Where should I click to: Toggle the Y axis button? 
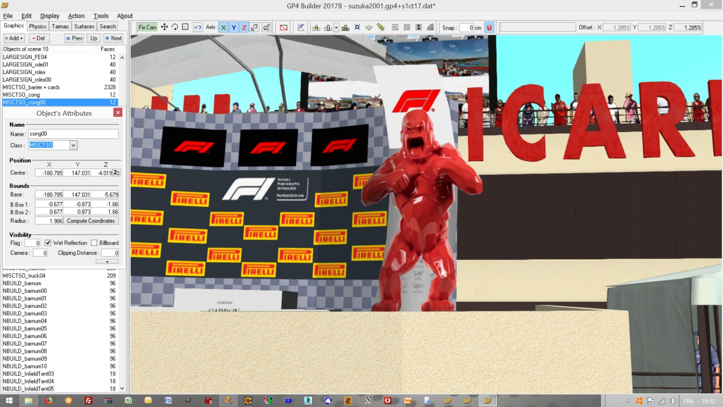234,27
